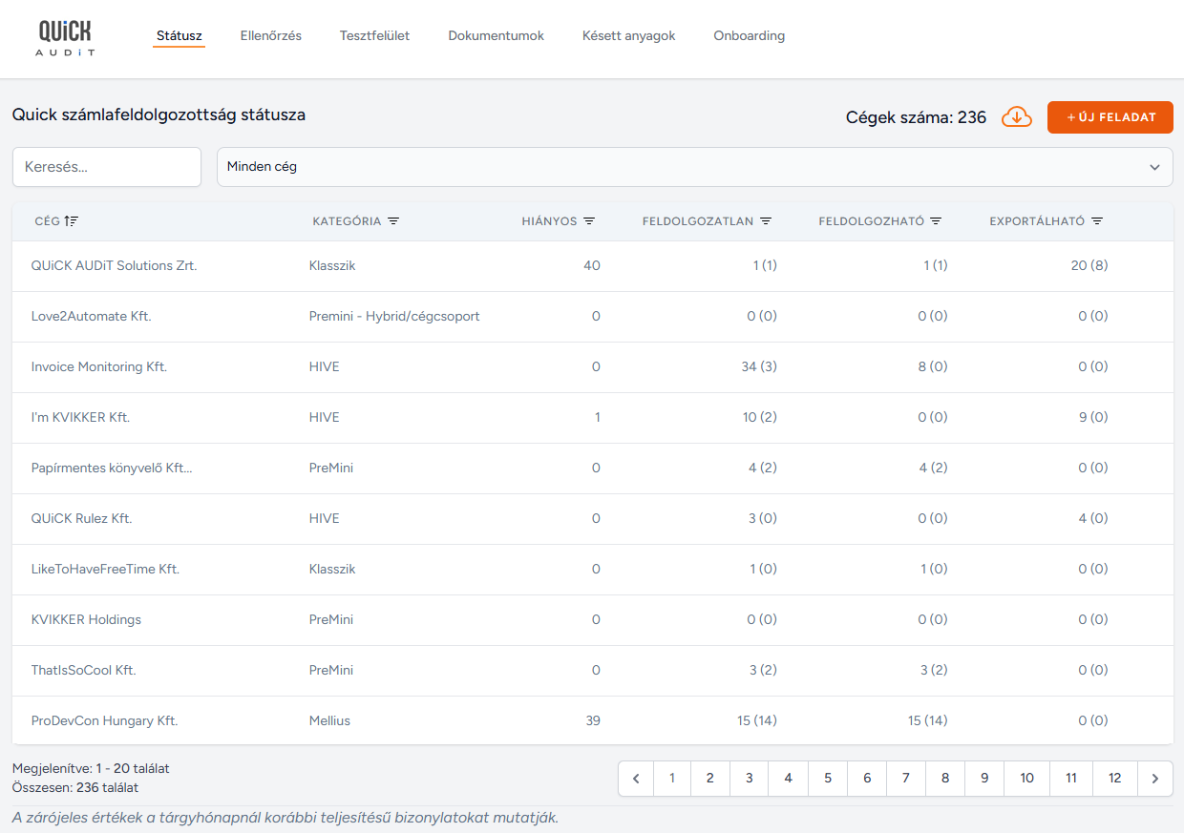This screenshot has width=1184, height=833.
Task: Jump to page 5 in pagination
Action: coord(828,779)
